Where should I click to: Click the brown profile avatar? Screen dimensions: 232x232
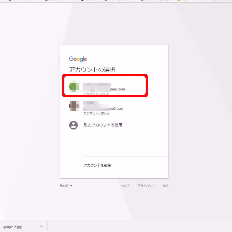coord(74,106)
